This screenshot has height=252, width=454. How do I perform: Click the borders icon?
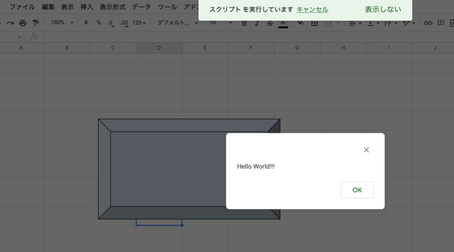coord(314,23)
